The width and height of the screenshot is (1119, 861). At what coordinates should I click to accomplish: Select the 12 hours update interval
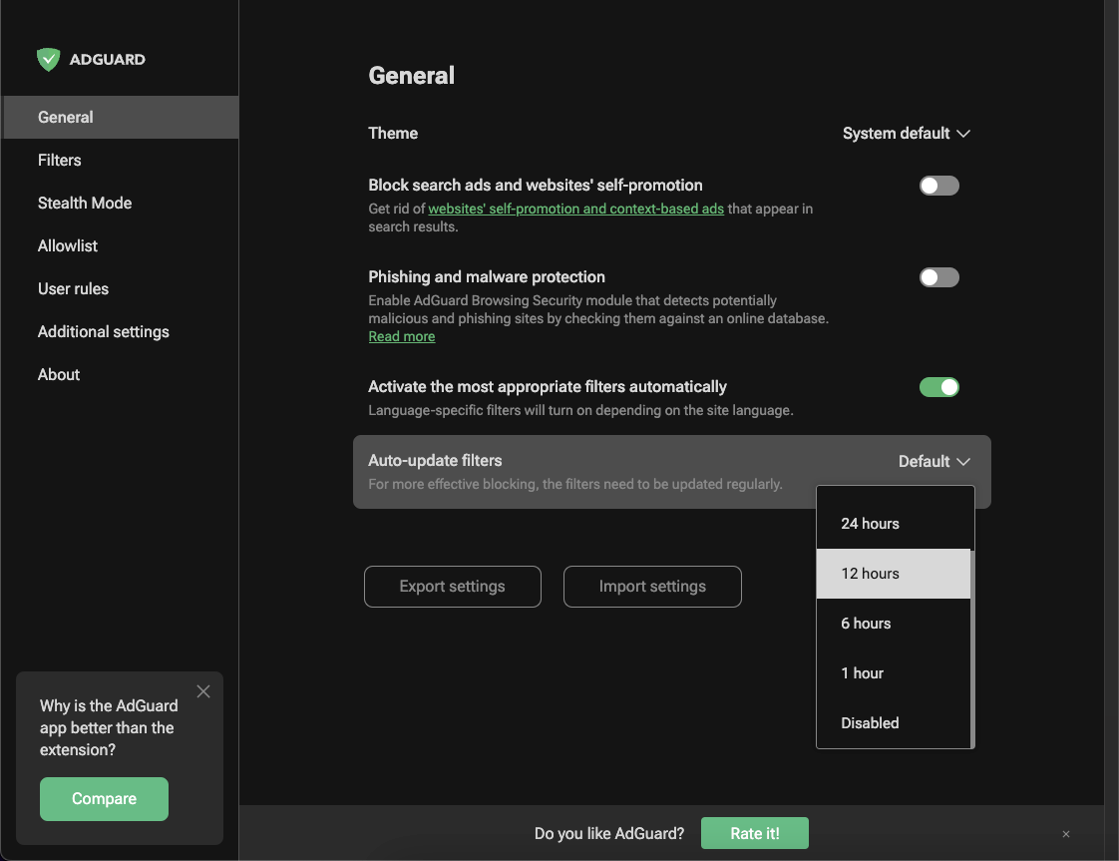870,573
